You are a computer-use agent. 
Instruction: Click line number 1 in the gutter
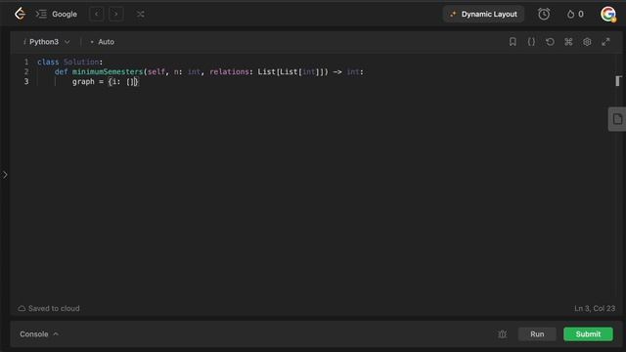tap(26, 62)
